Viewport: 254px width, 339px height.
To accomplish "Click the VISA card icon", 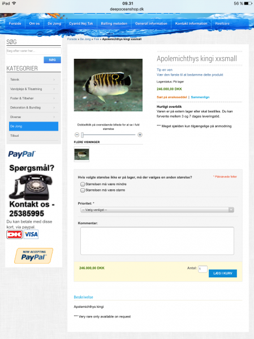I will coord(31,234).
